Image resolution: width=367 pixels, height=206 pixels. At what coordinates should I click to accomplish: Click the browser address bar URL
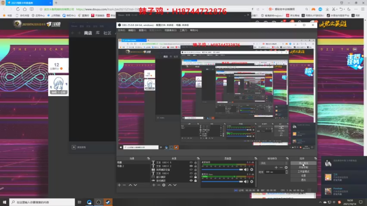107,9
